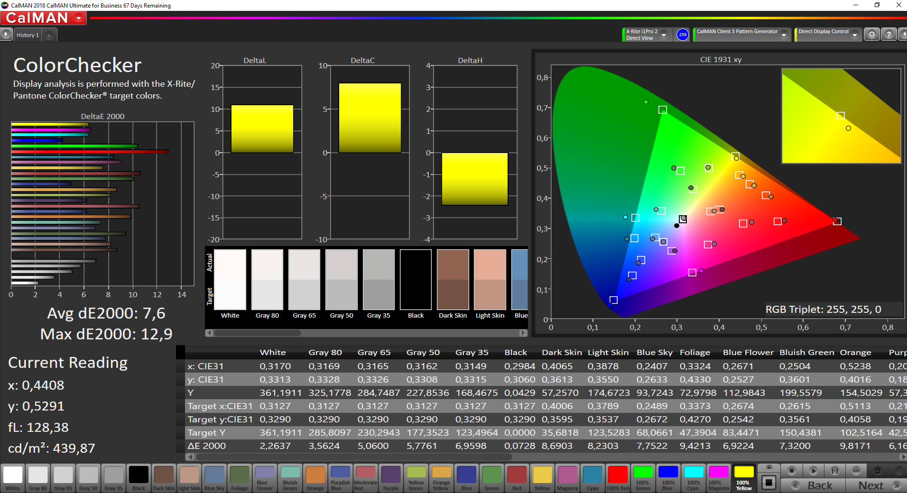
Task: Select the Gray 80 swatch in bottom strip
Action: pos(38,478)
